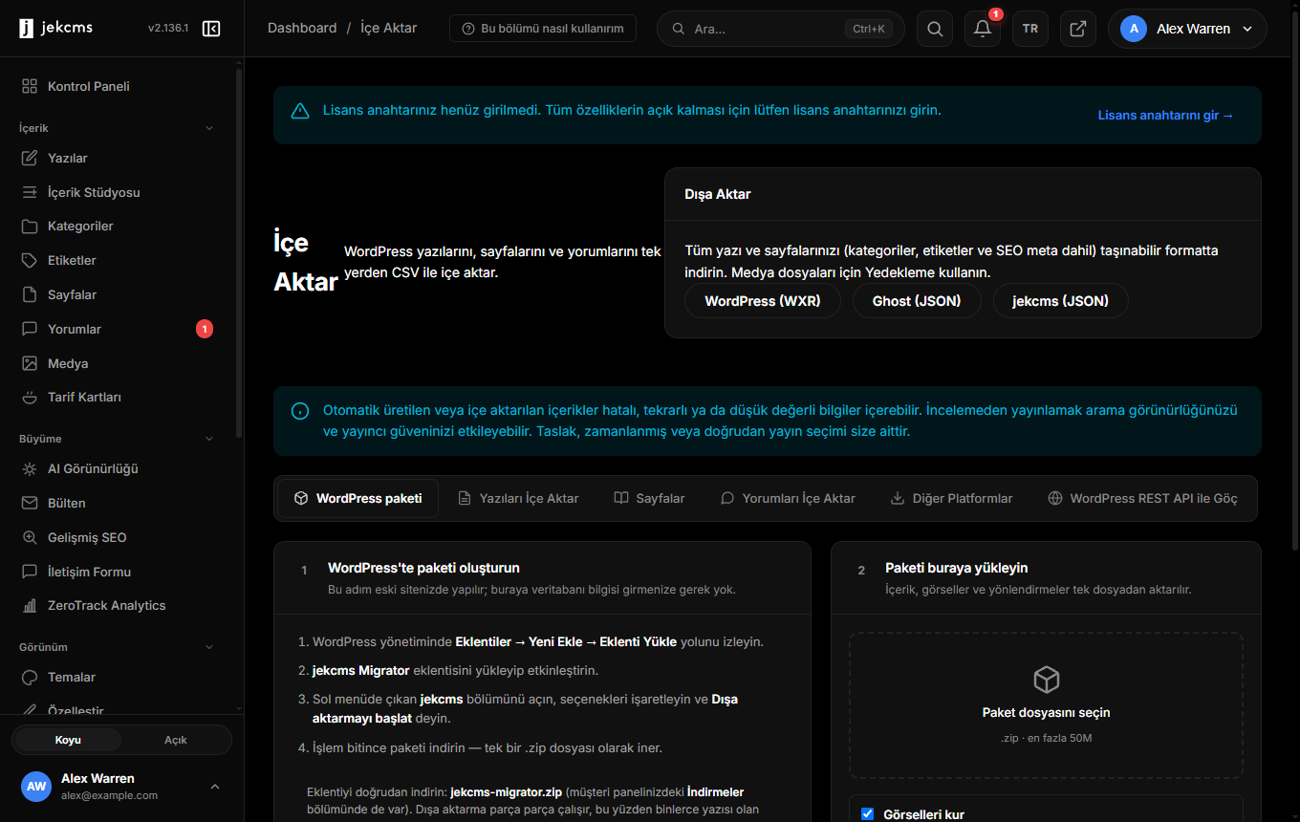Collapse sidebar with panel toggle icon
The image size is (1300, 822).
pos(212,29)
